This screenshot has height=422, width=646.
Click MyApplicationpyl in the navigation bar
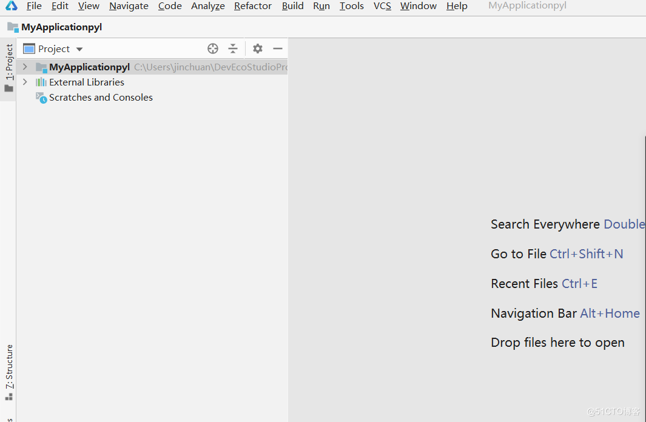61,27
